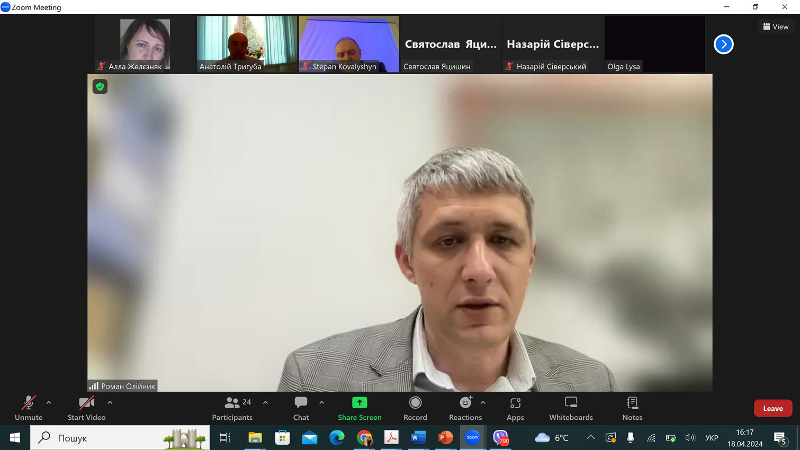Screen dimensions: 800x450
Task: Start Video with the camera toggle
Action: pos(86,408)
